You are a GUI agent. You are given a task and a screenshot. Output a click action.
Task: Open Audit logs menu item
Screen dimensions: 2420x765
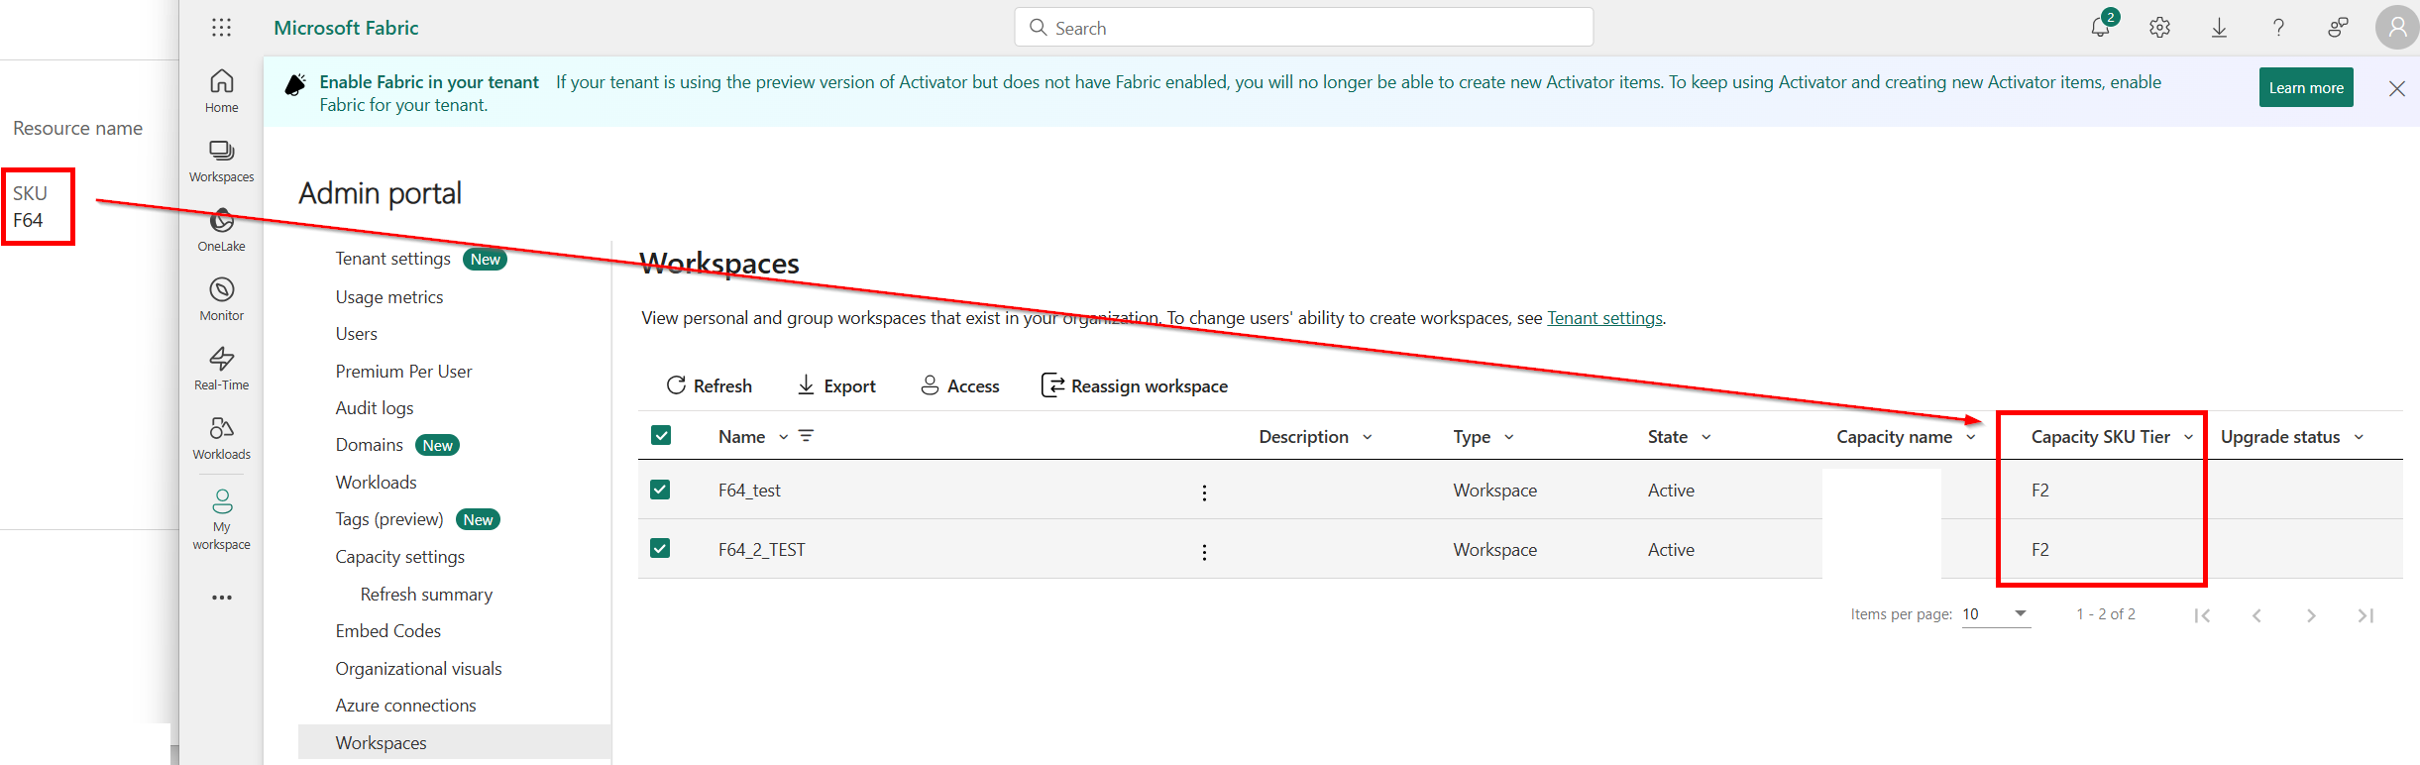click(375, 408)
